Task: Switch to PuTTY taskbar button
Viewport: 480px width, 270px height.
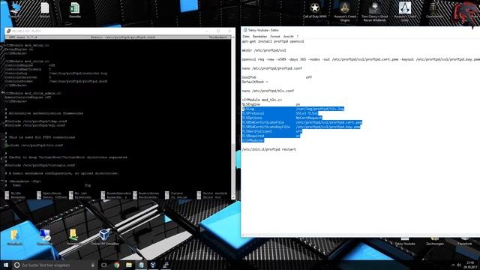Action: pyautogui.click(x=166, y=265)
